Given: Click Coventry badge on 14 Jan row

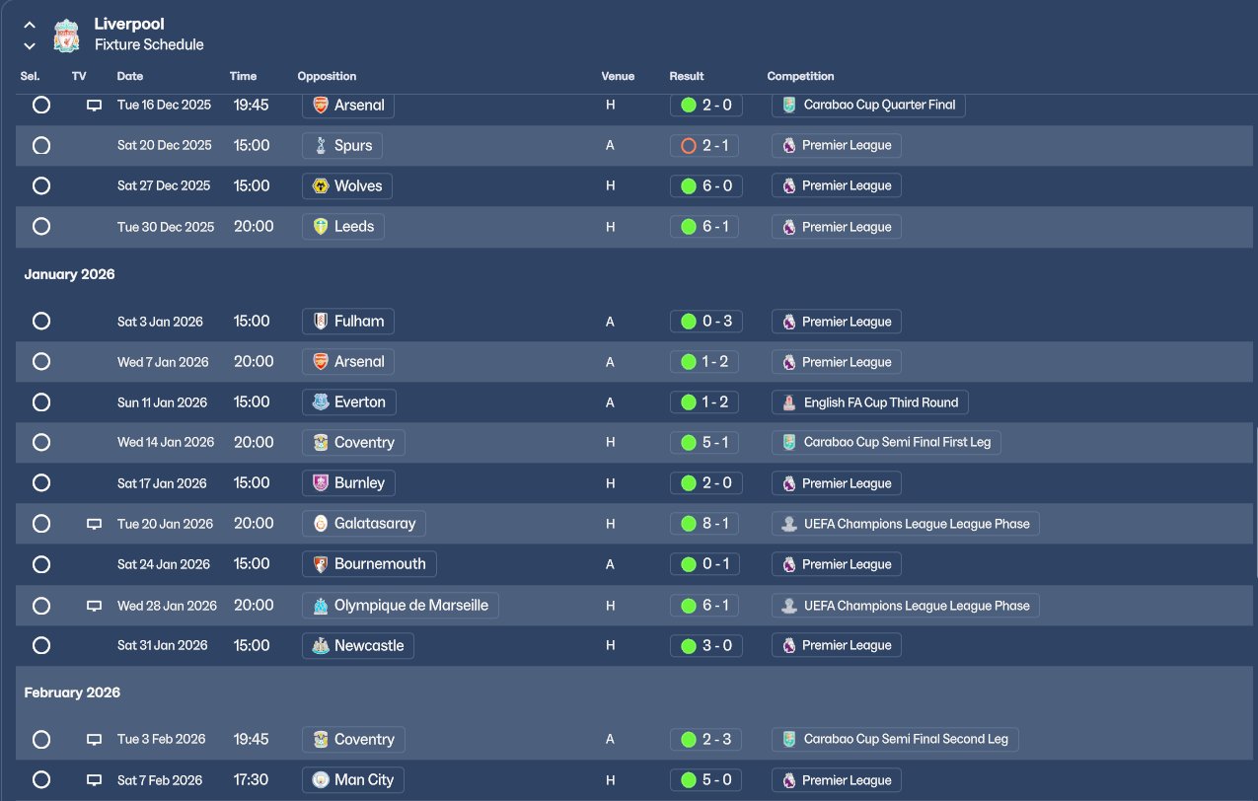Looking at the screenshot, I should click(320, 442).
